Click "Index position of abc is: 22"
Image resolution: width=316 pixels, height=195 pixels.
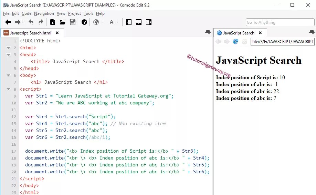click(x=247, y=91)
